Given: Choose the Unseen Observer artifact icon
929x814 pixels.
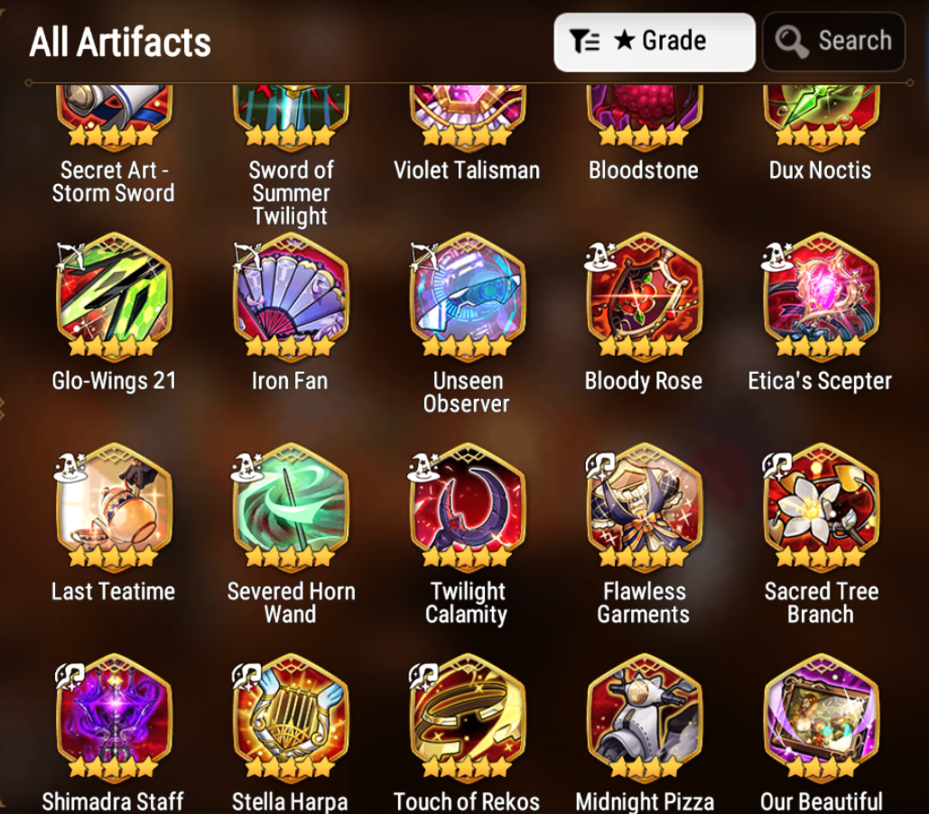Looking at the screenshot, I should [x=468, y=297].
